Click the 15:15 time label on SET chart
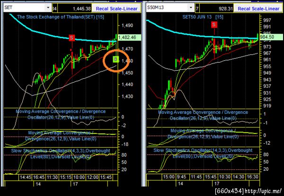The image size is (284, 196). 66,177
